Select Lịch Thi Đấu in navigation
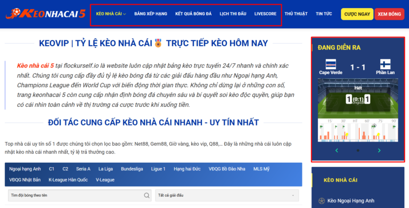Screen dimensions: 409x208 click(233, 14)
